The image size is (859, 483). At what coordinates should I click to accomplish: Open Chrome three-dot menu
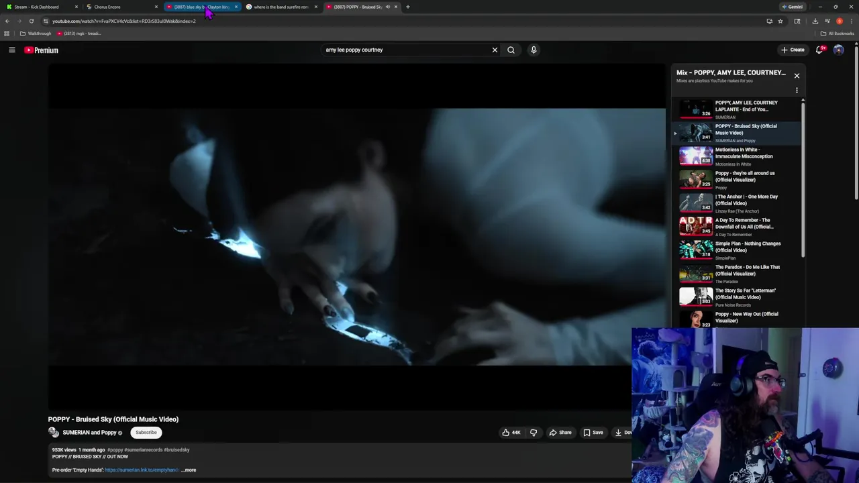[851, 21]
